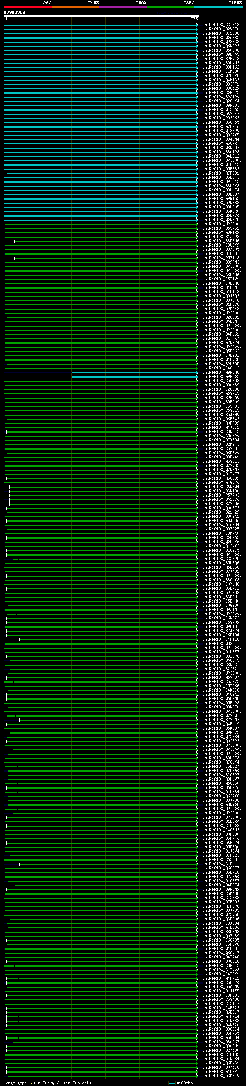Click the UniRef100_B9IPT1 label

pos(220,84)
